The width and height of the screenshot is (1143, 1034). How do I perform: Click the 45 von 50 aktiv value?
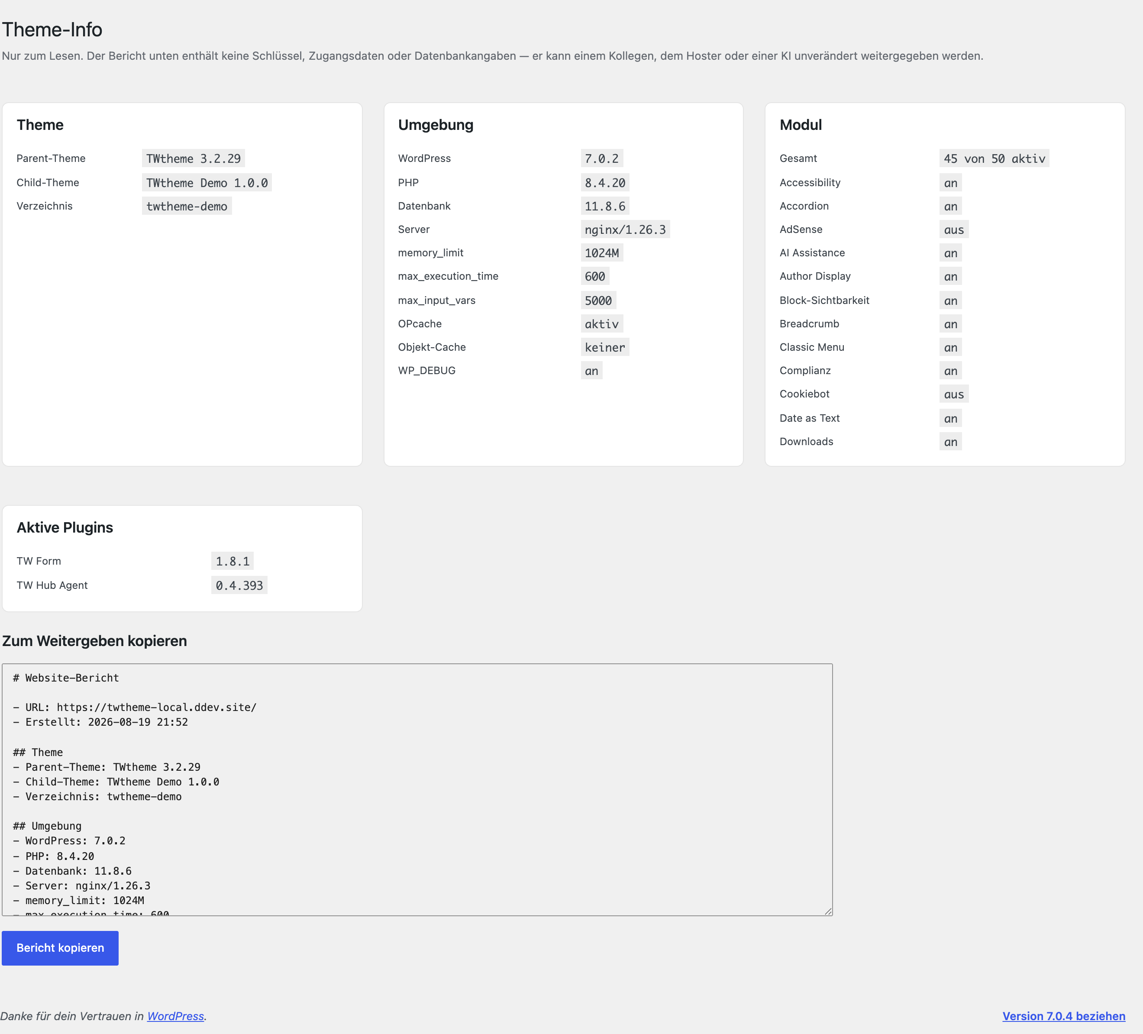coord(994,159)
